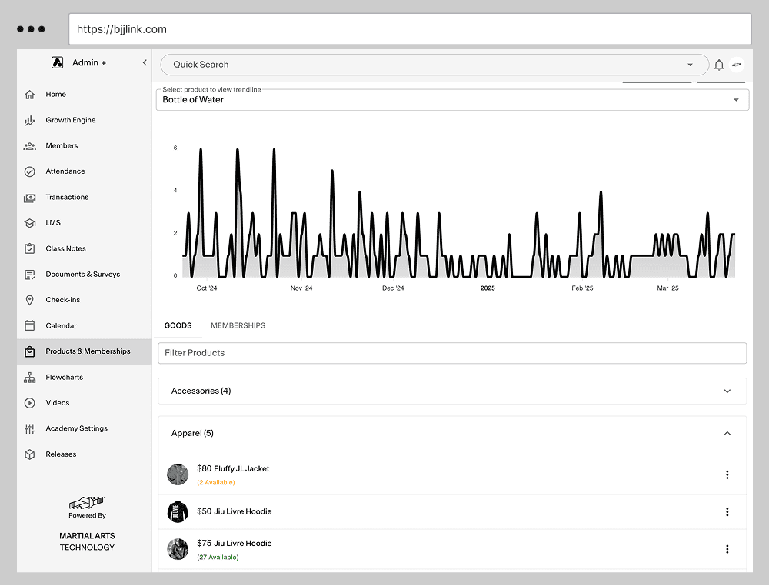Switch to the Memberships tab

point(238,325)
